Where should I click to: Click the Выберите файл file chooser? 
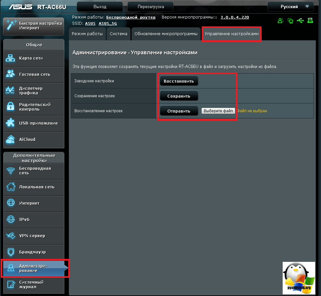pyautogui.click(x=218, y=111)
